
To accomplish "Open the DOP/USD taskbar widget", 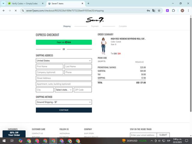I will (134, 141).
